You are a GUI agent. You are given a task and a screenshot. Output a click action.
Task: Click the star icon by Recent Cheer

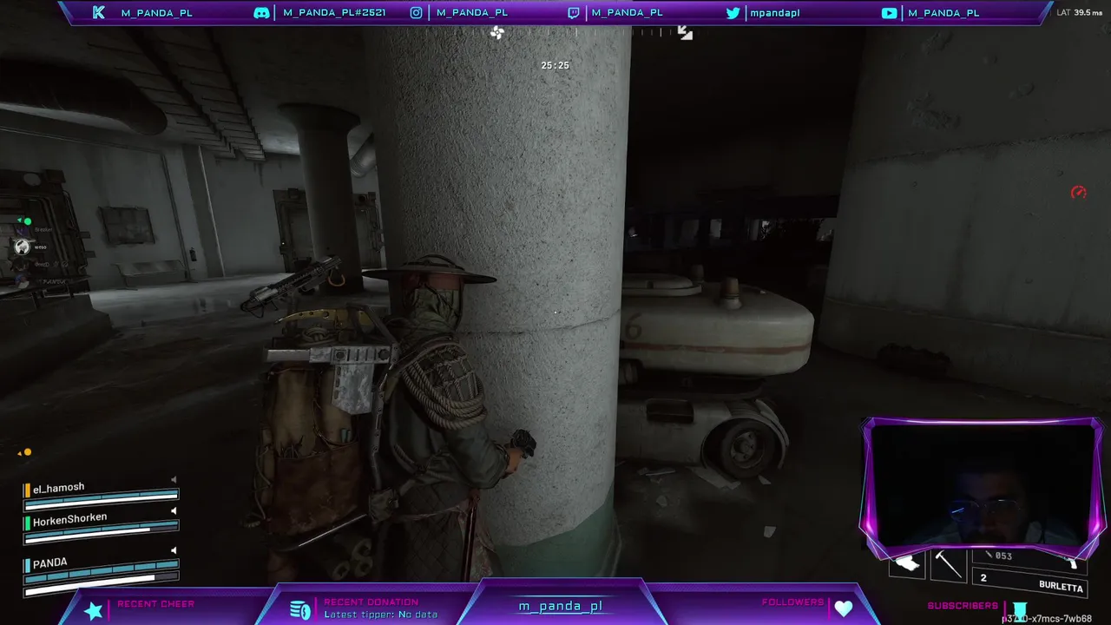(x=93, y=610)
